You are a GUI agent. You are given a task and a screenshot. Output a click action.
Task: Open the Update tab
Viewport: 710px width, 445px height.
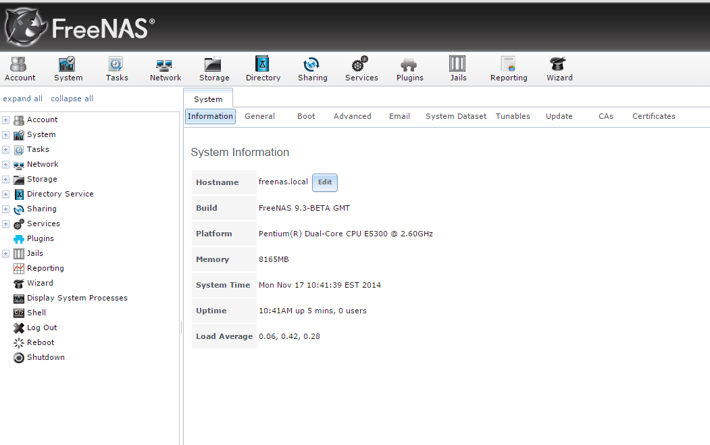coord(559,116)
